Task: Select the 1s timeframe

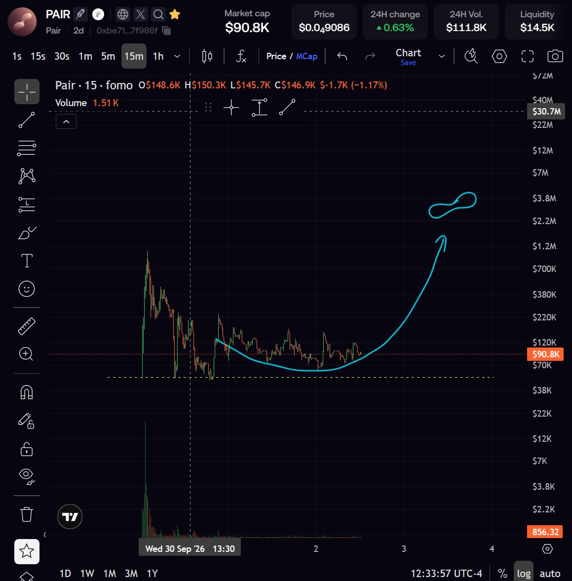Action: point(17,56)
